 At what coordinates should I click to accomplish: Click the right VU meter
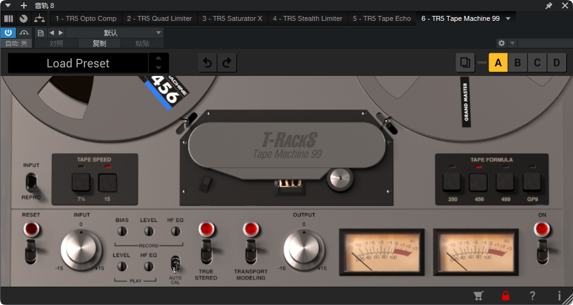click(476, 252)
